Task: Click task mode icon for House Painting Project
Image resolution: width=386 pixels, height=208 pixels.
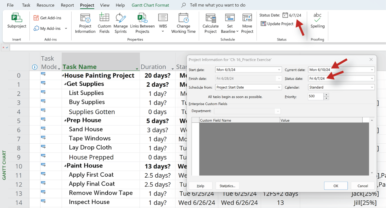Action: pyautogui.click(x=43, y=74)
